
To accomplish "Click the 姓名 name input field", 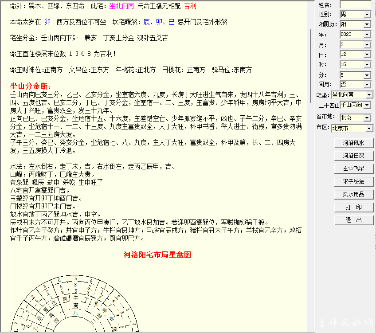I will pos(355,4).
